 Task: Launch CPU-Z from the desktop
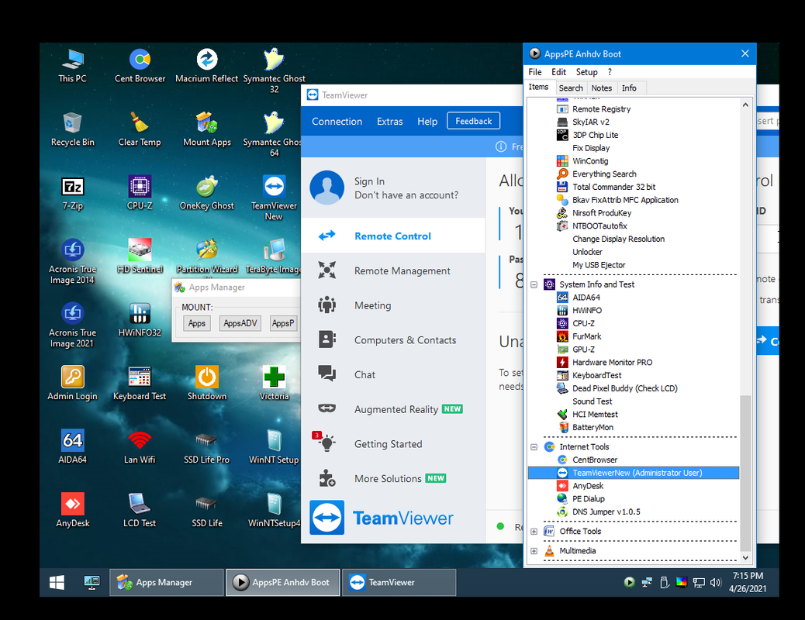point(140,193)
